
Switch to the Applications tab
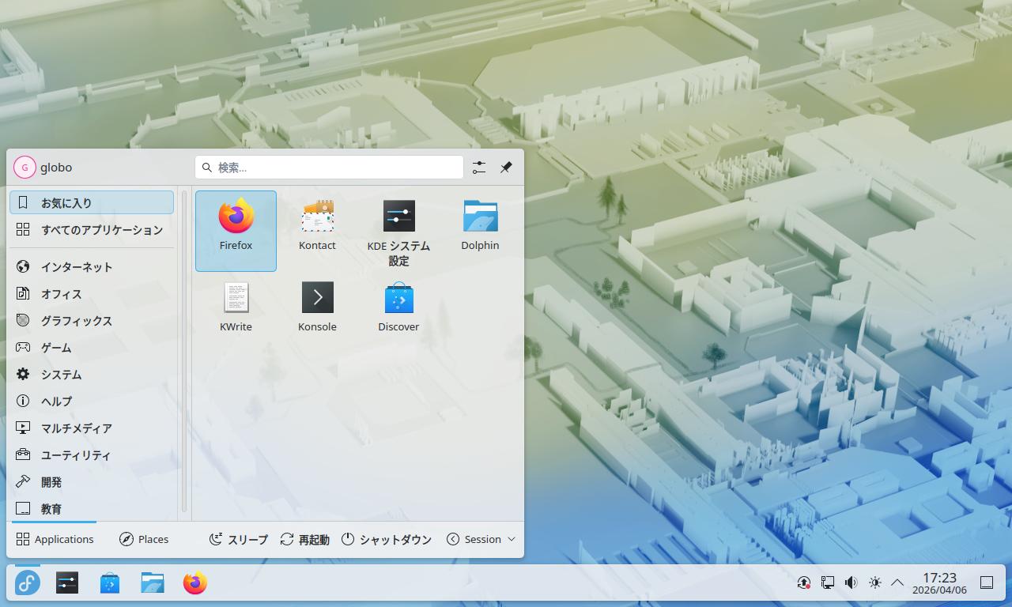point(55,539)
